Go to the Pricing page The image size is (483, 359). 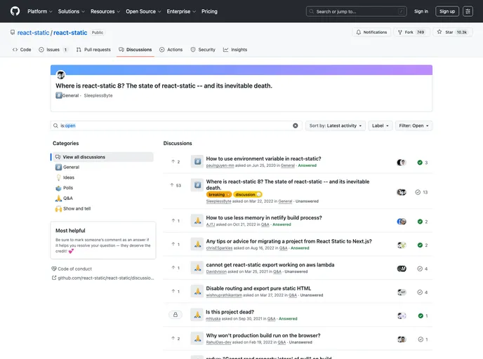tap(209, 11)
